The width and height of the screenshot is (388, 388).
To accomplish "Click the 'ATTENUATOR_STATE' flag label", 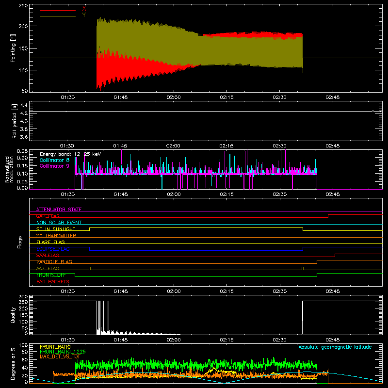I will 59,210.
